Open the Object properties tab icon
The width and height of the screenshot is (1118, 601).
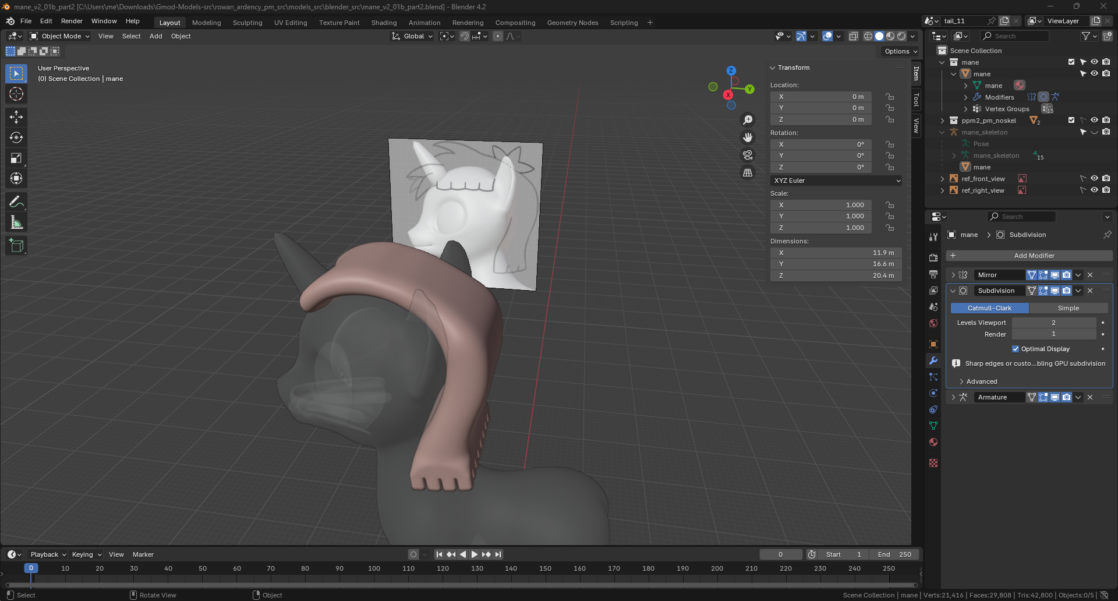pos(933,344)
